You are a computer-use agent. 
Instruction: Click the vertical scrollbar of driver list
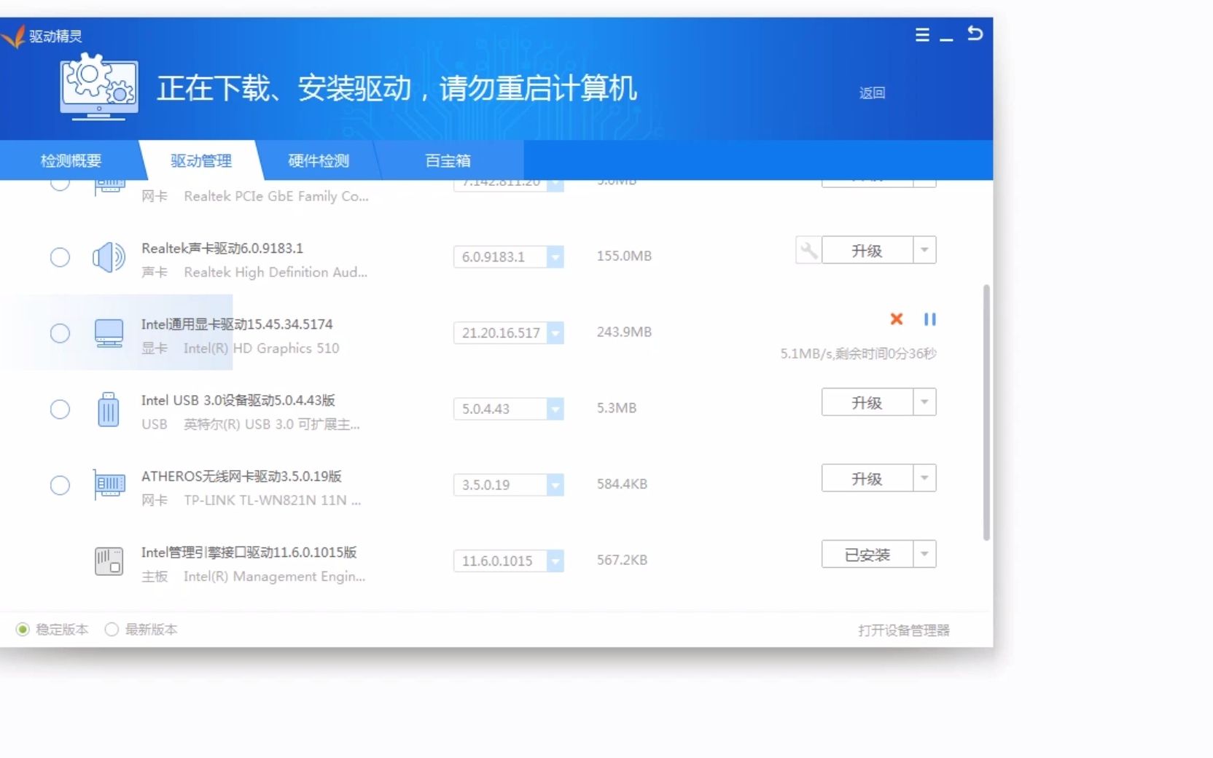click(986, 412)
